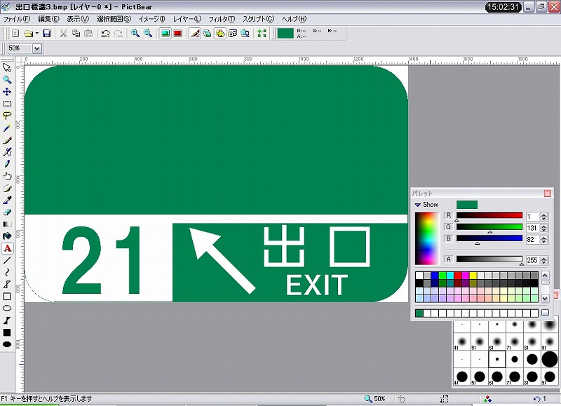Open the ファイル(F) menu
This screenshot has width=561, height=406.
coord(16,19)
